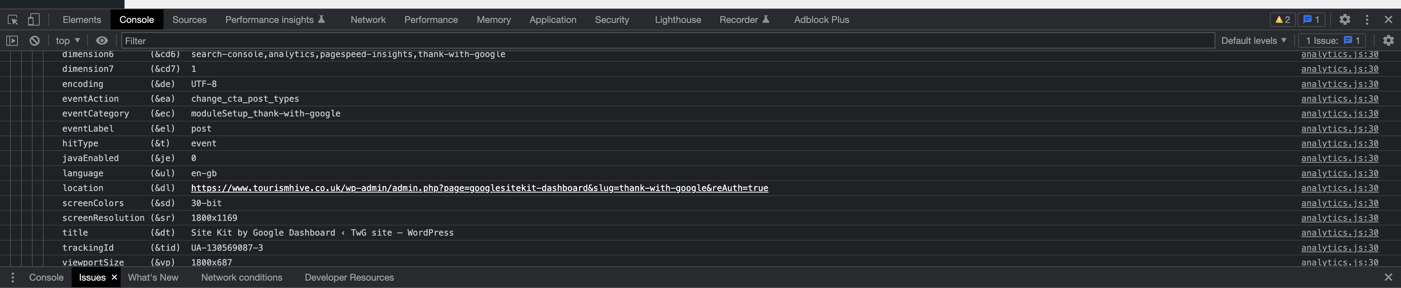Screen dimensions: 1401x288
Task: Switch to the drawer Console tab
Action: pyautogui.click(x=46, y=277)
